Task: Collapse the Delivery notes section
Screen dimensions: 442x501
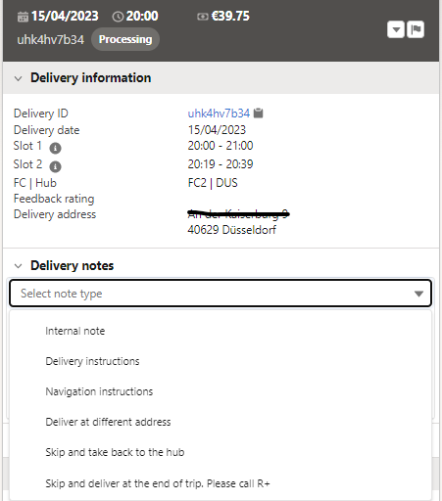Action: 19,266
